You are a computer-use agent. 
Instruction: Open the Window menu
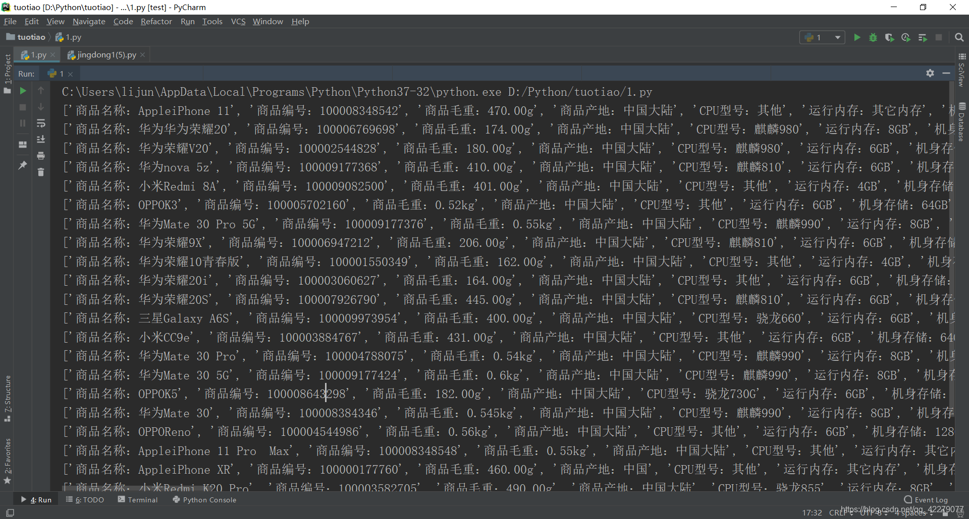pyautogui.click(x=268, y=21)
